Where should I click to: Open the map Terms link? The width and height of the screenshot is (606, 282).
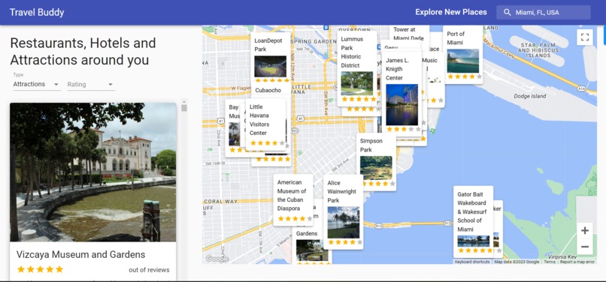click(550, 262)
